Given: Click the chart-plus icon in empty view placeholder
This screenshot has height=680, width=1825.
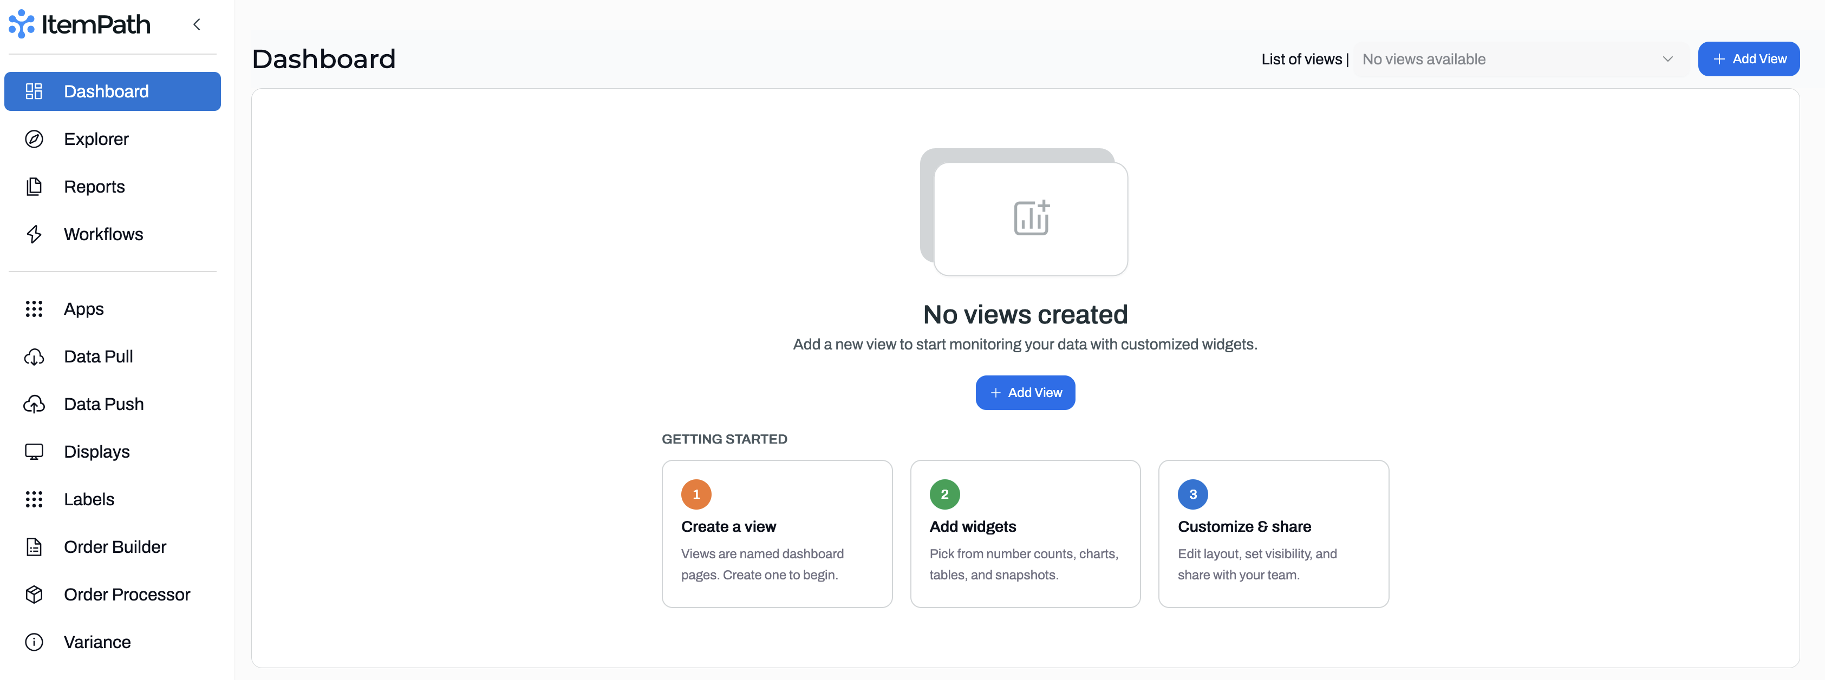Looking at the screenshot, I should pos(1032,217).
